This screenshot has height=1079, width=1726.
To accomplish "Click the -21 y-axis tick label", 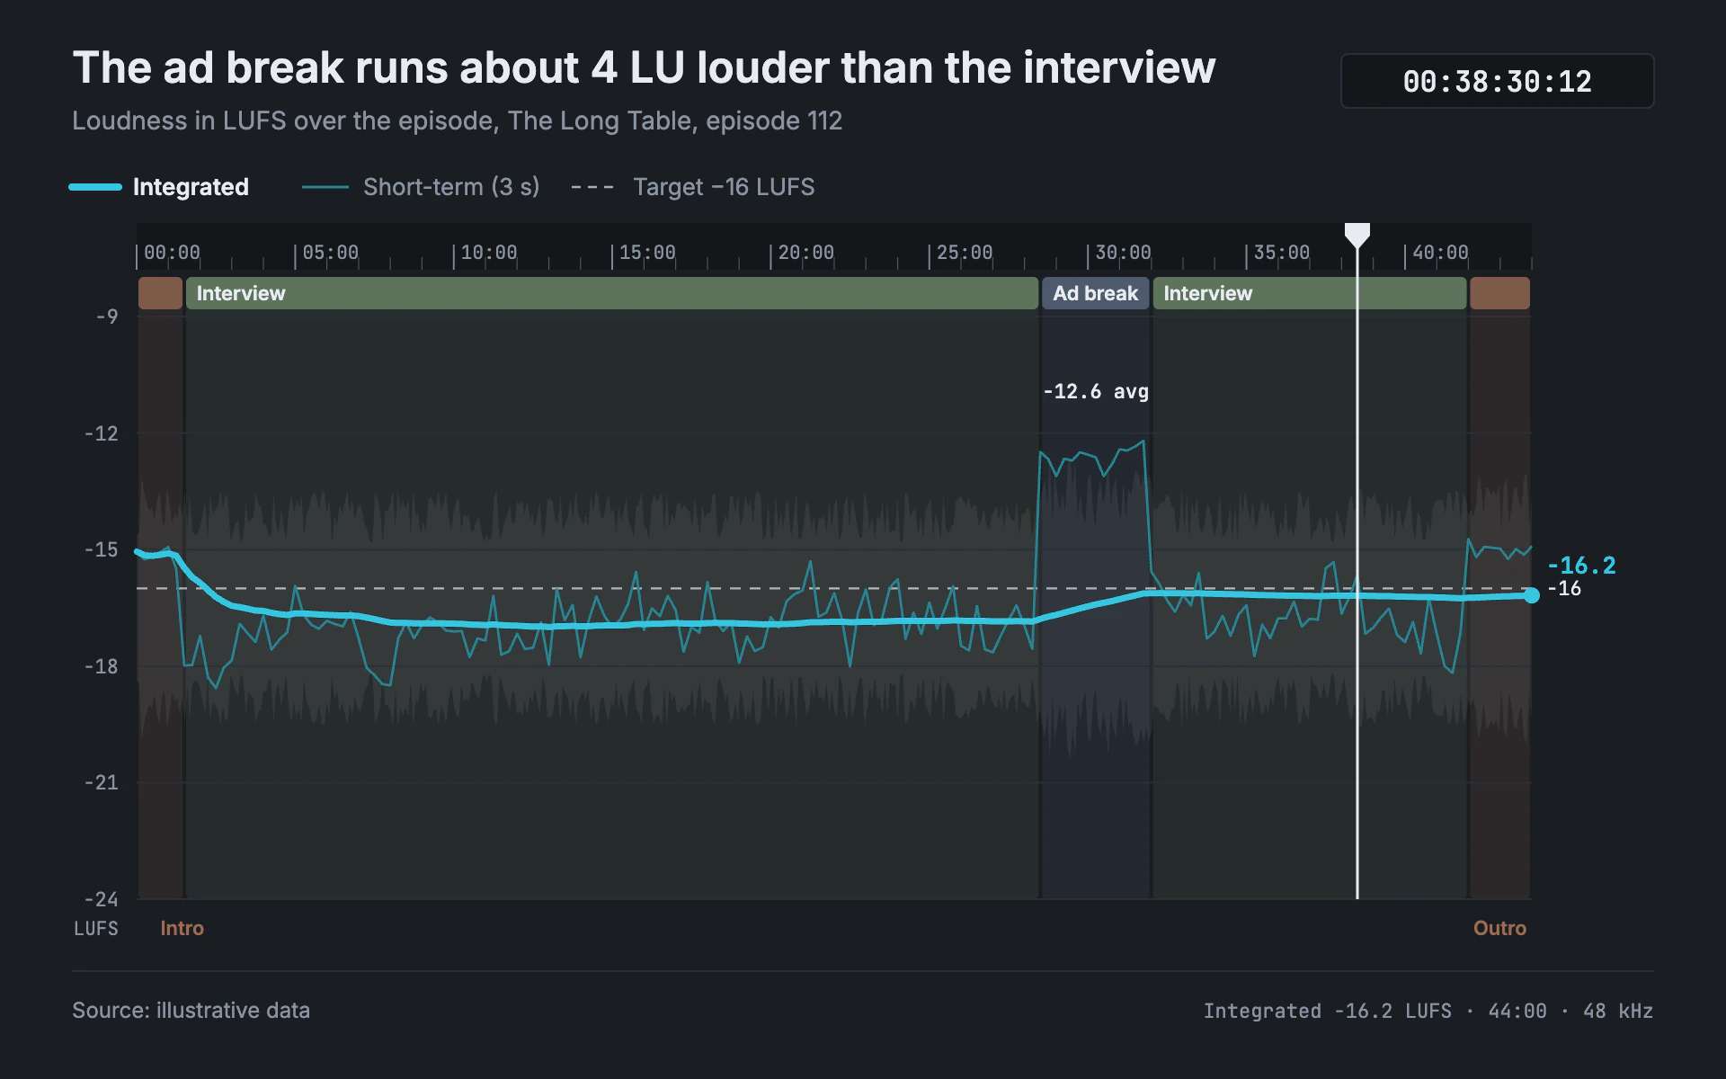I will 102,782.
